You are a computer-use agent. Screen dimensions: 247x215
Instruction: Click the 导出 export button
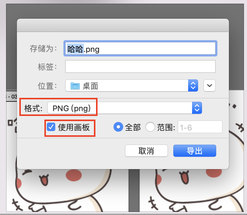coord(195,151)
